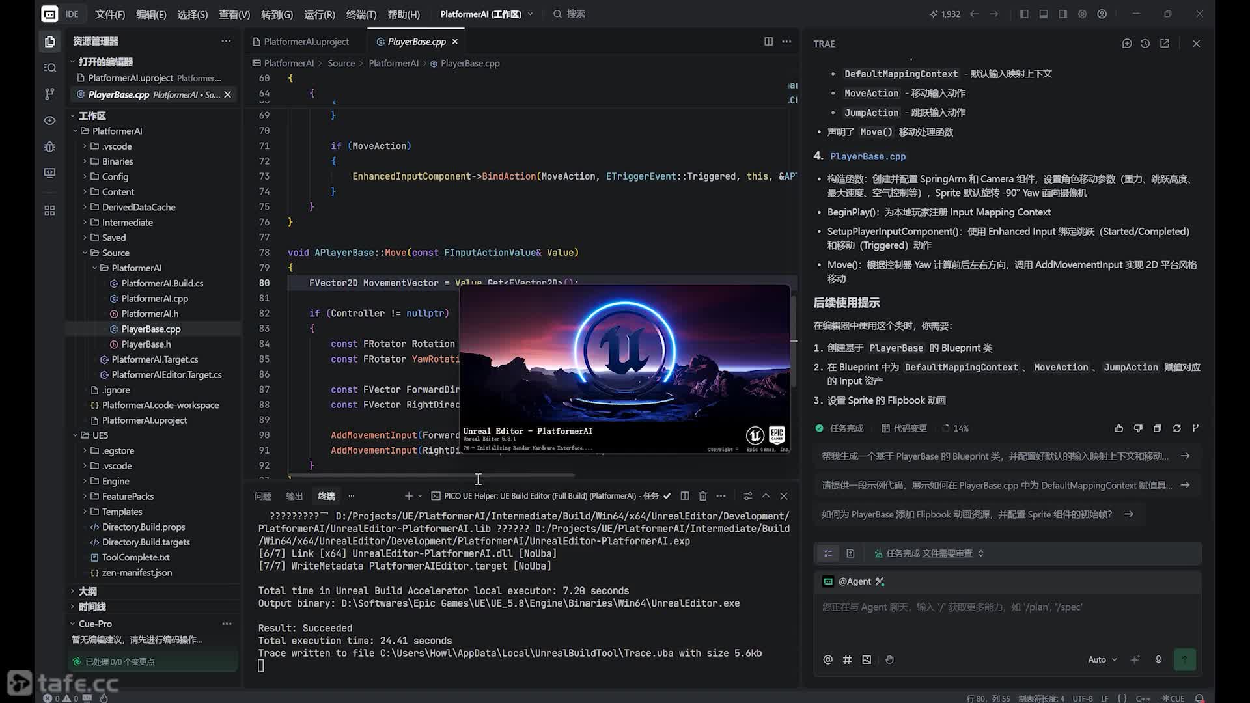Split the code editor to the right
Screen dimensions: 1250x703
[768, 42]
